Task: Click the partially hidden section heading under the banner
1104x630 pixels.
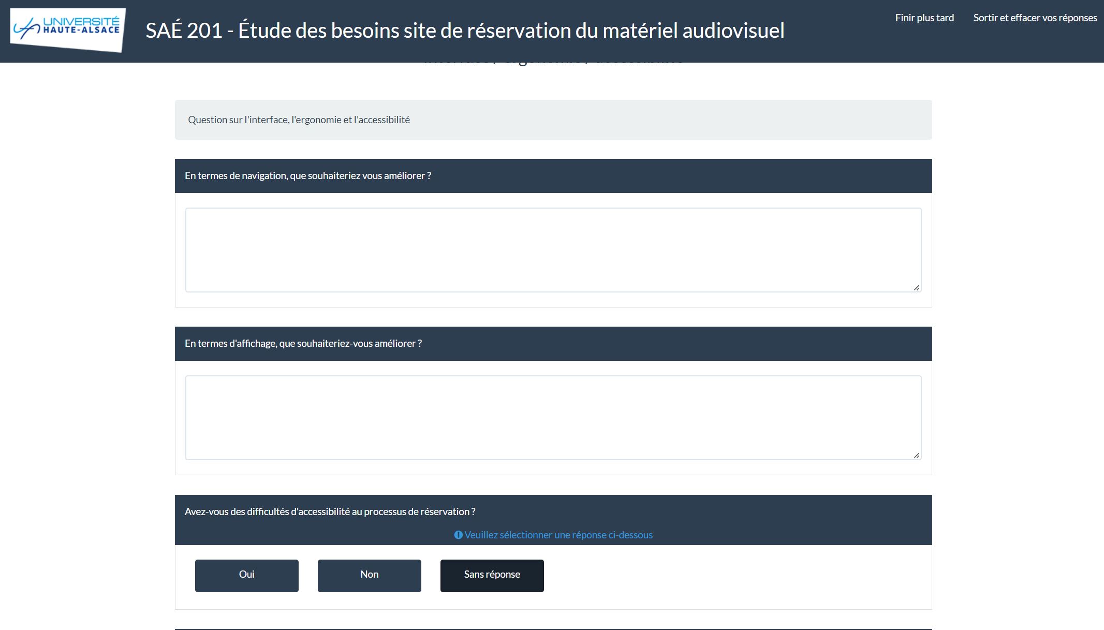Action: tap(554, 60)
